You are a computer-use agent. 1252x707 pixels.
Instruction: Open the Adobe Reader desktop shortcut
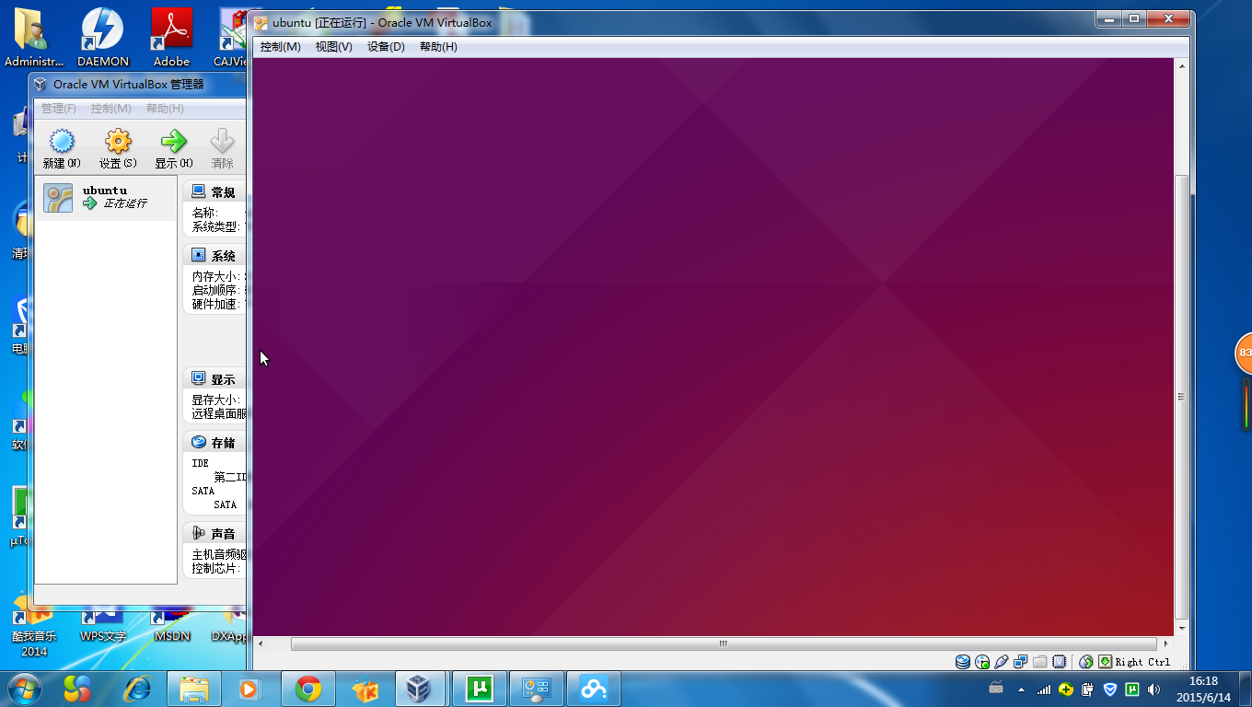(x=171, y=38)
